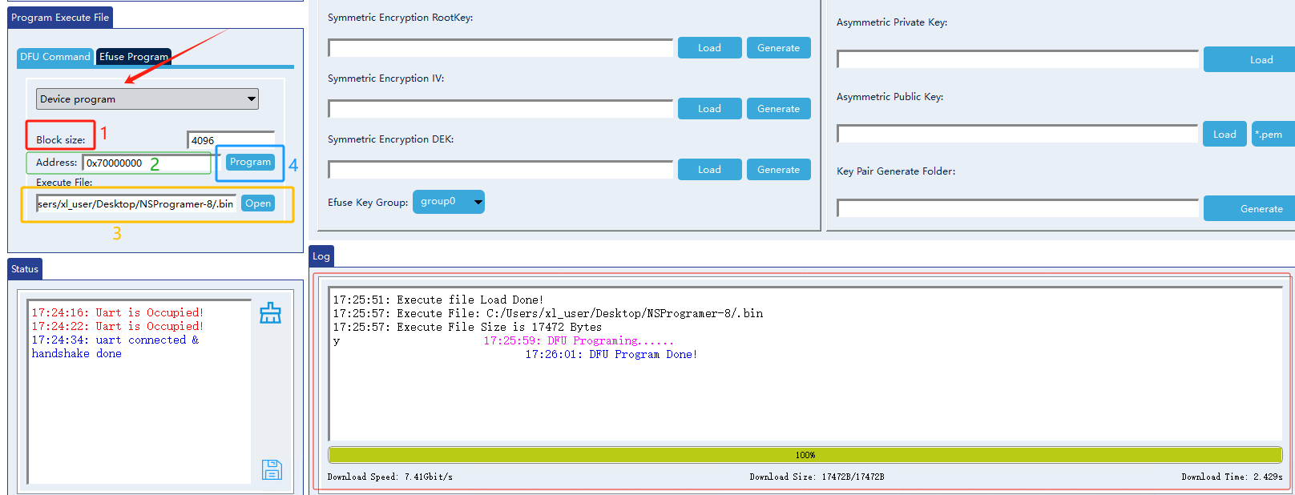The width and height of the screenshot is (1295, 495).
Task: Click the *.pem button
Action: [1272, 135]
